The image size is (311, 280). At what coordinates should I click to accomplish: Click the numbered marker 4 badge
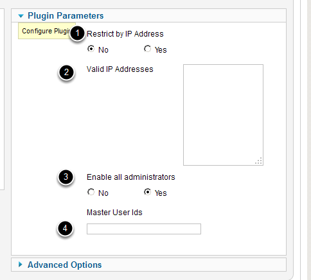point(65,229)
